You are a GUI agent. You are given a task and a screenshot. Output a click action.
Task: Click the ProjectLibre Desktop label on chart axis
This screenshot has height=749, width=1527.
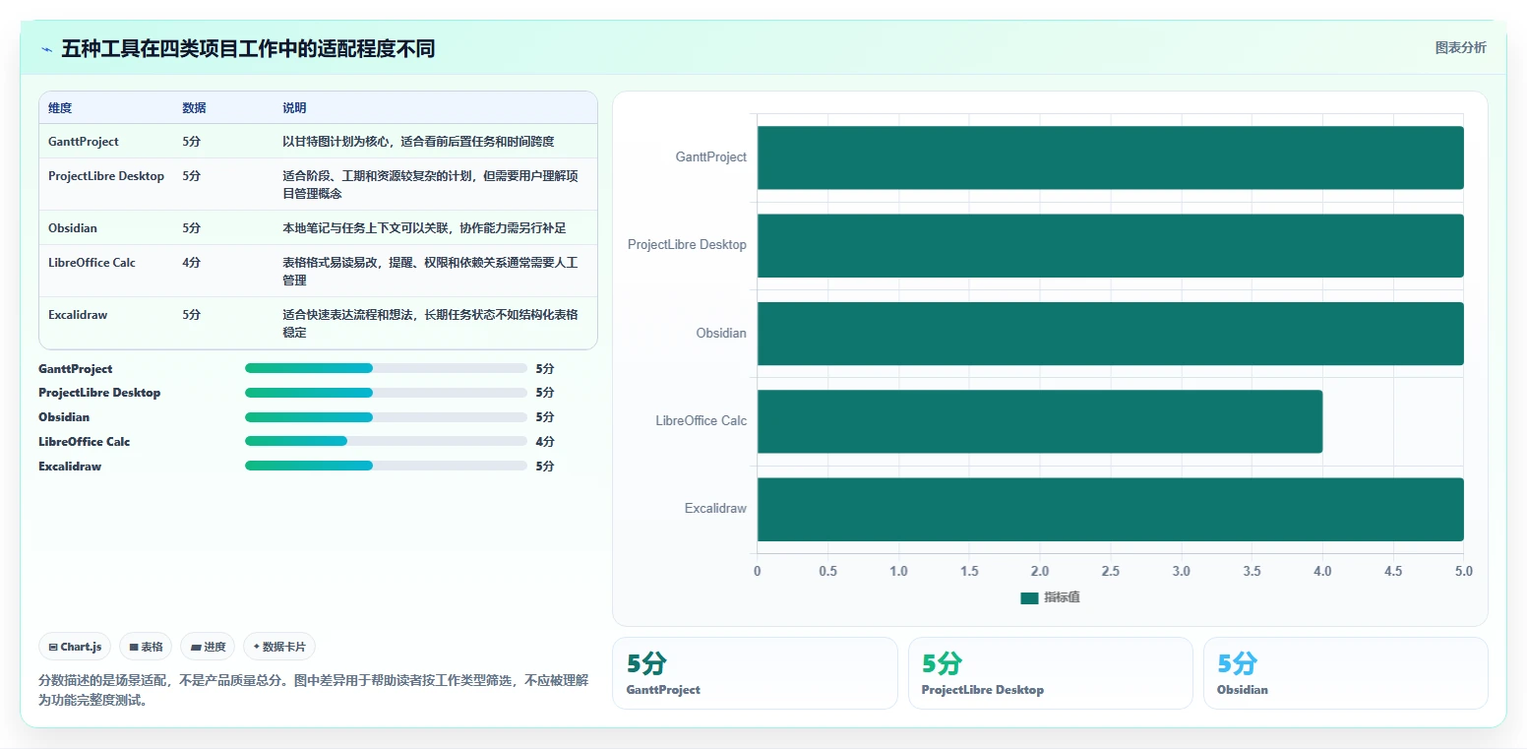click(x=688, y=245)
